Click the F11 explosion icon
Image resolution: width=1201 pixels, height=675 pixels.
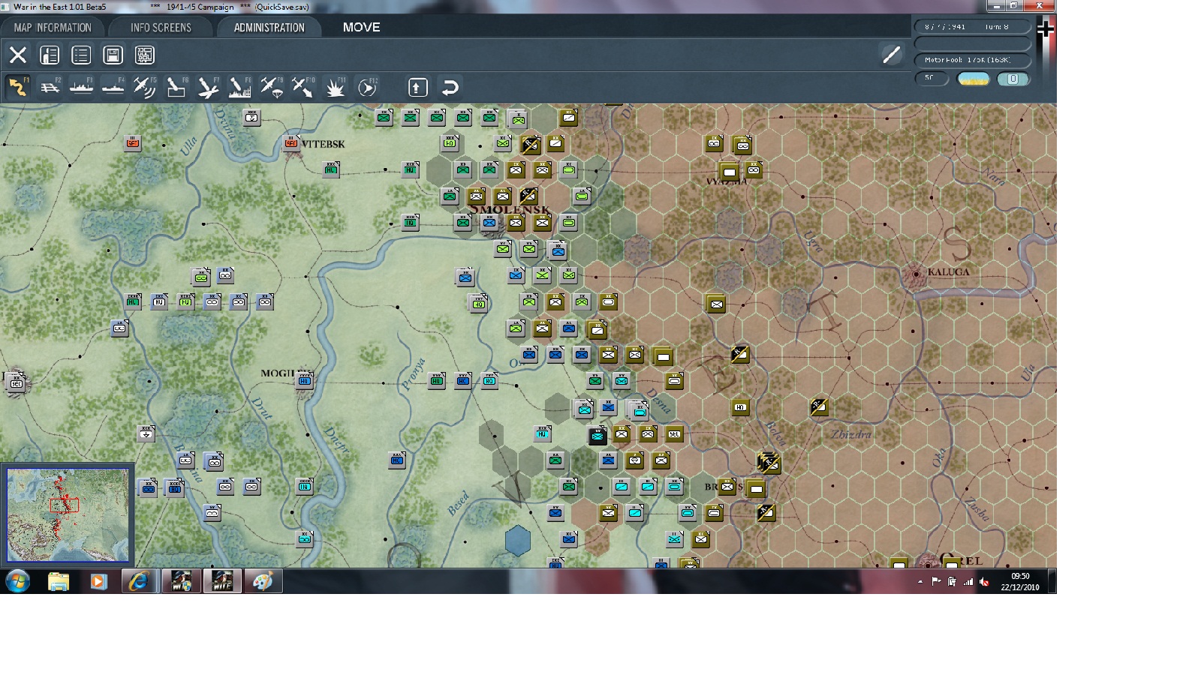[x=335, y=87]
